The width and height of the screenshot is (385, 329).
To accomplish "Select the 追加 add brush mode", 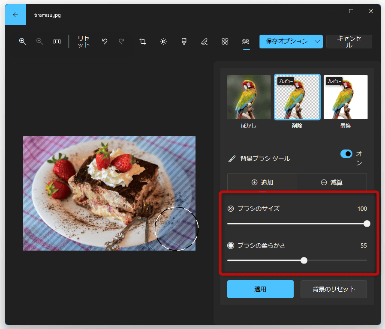I will [x=262, y=182].
